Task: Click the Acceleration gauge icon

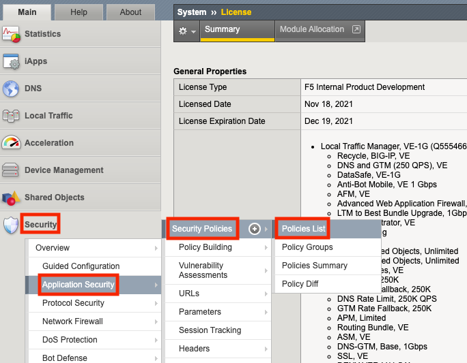Action: (x=12, y=142)
